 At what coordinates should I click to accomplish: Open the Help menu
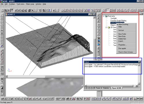pos(44,4)
